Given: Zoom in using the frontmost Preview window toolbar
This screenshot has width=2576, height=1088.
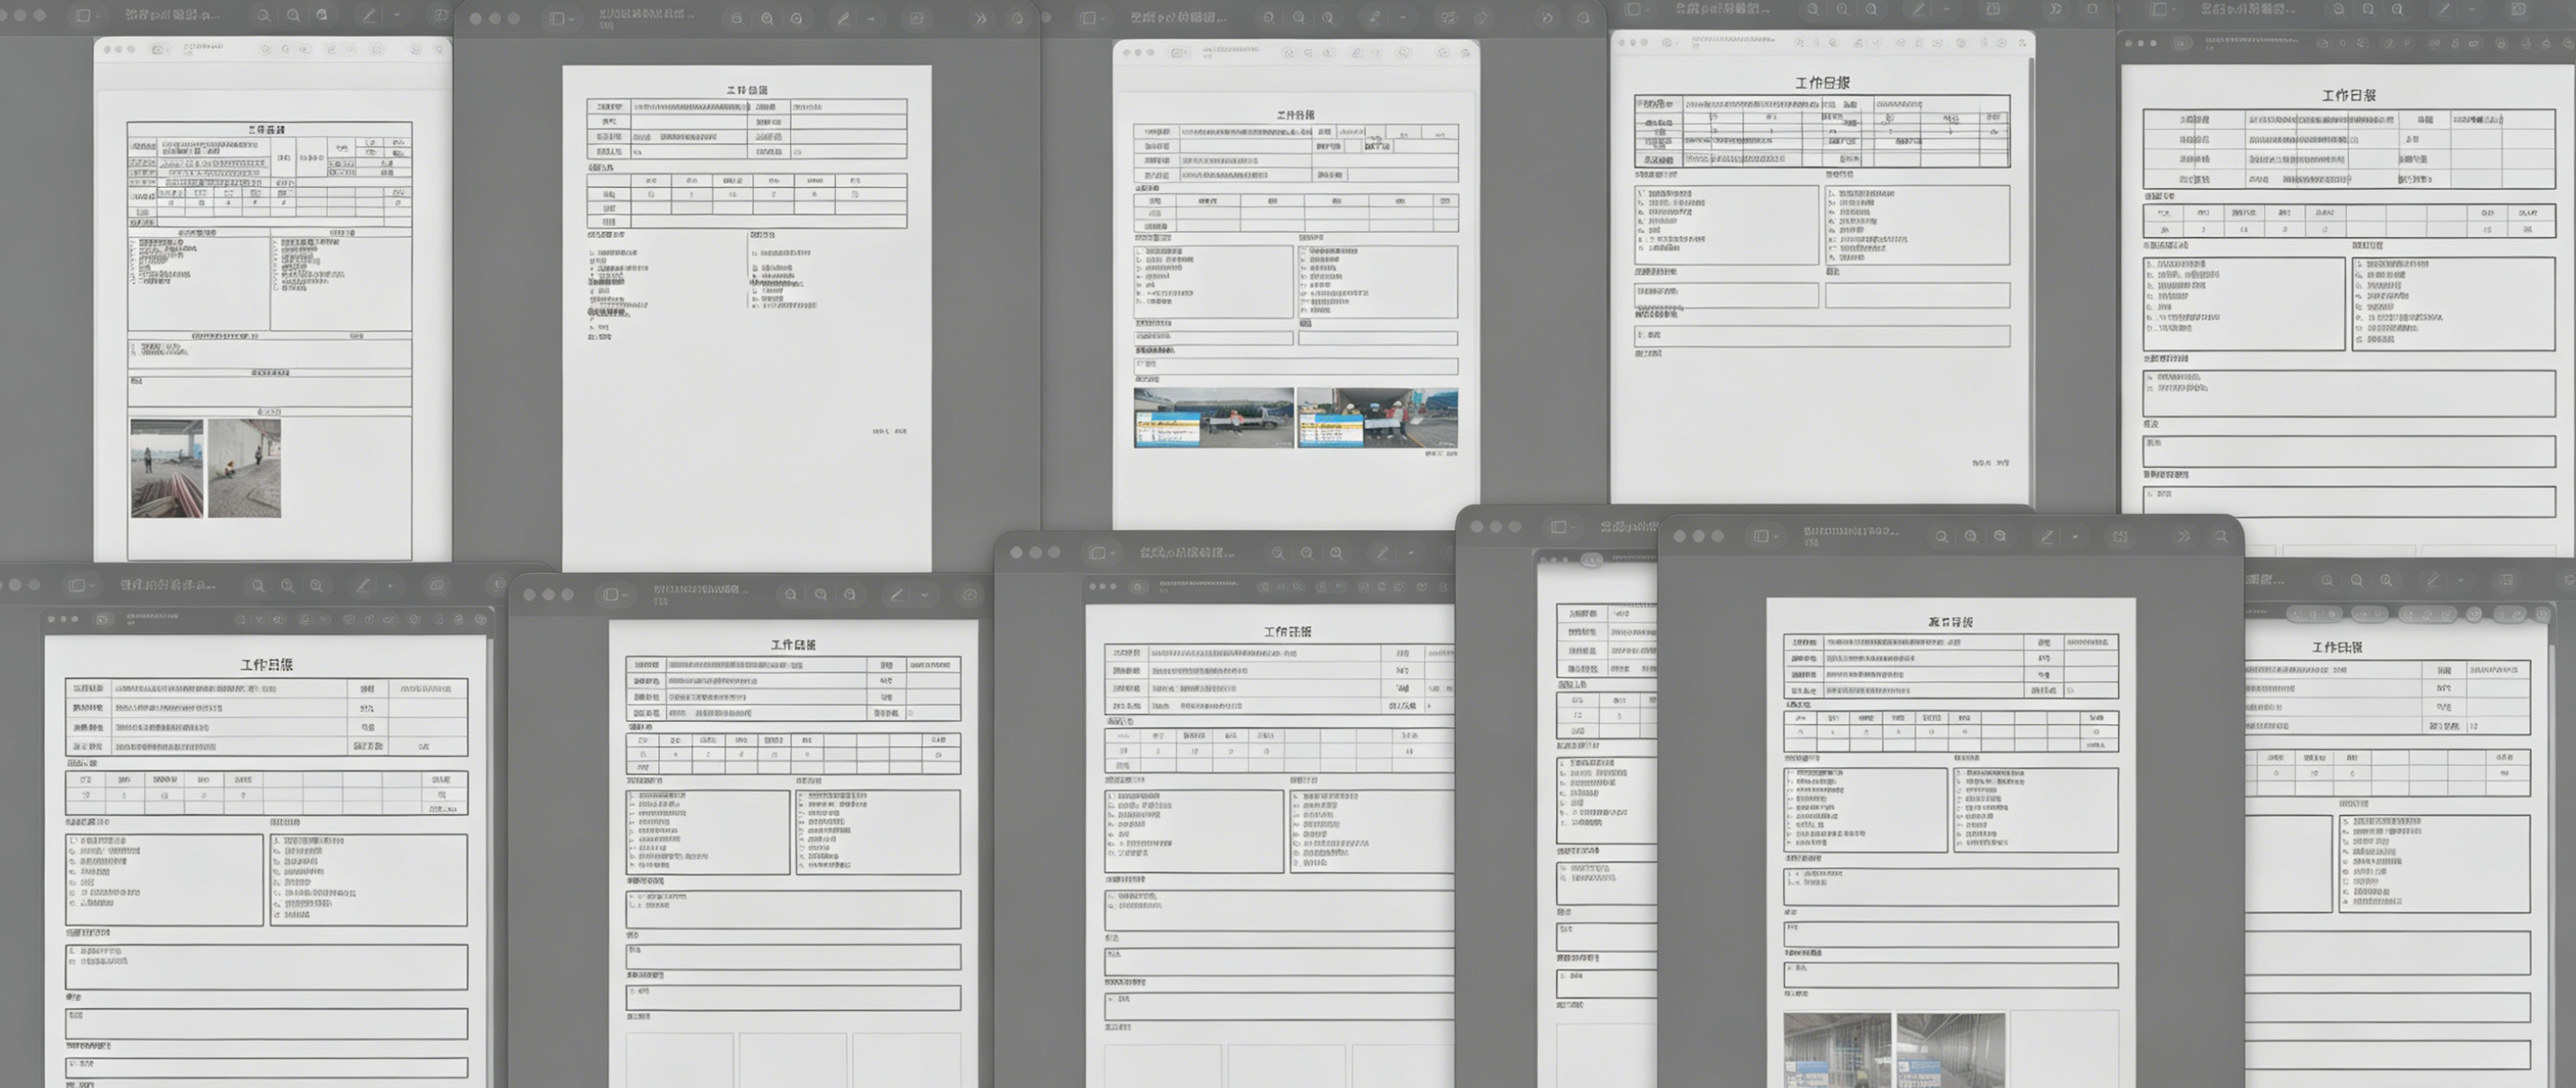Looking at the screenshot, I should (x=1970, y=537).
